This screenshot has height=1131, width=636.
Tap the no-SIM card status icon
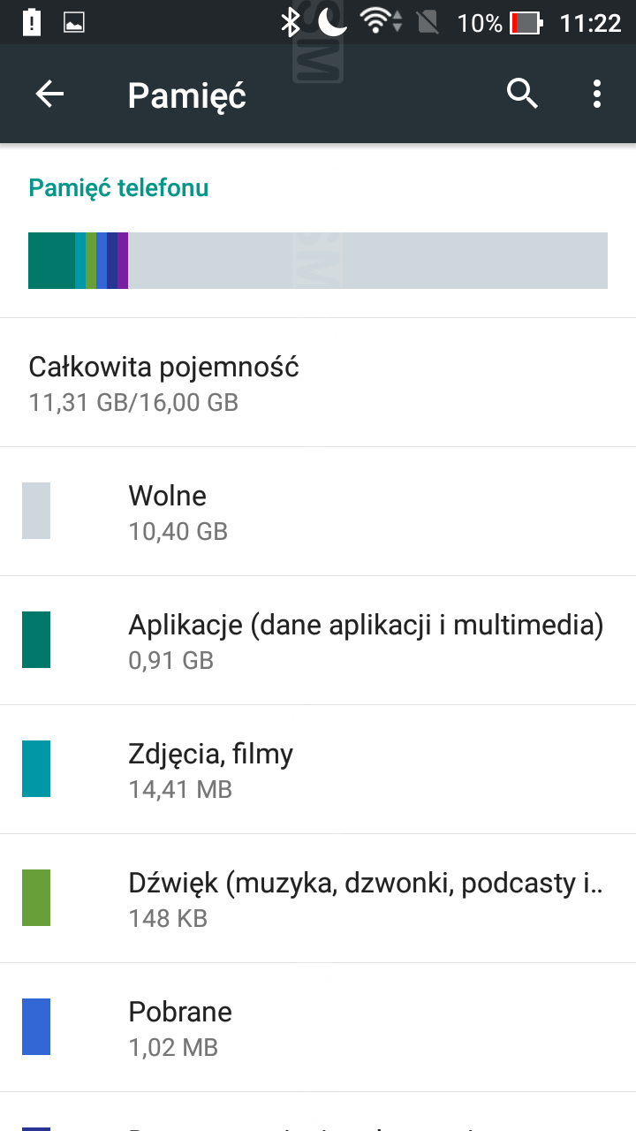click(428, 23)
